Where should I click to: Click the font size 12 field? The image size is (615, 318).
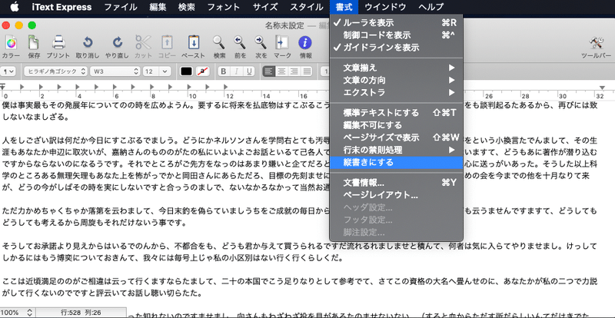(x=151, y=71)
